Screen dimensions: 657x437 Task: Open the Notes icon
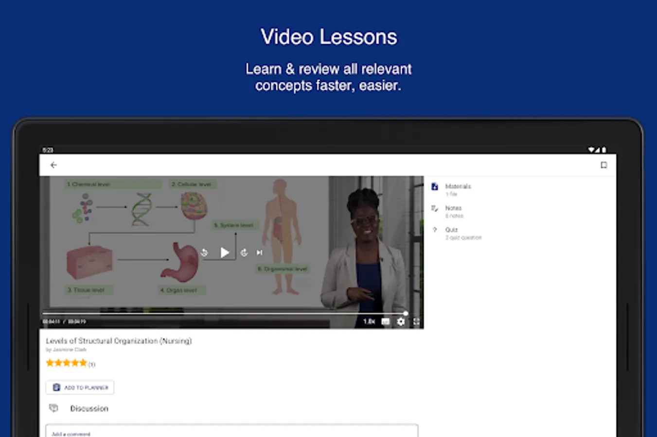(x=435, y=208)
